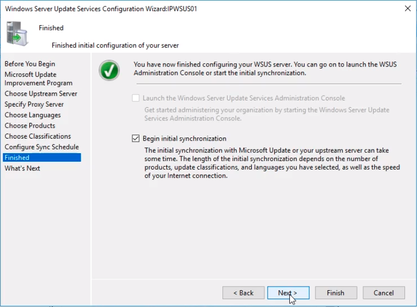Uncheck Begin initial synchronization checkbox
Screen dimensions: 417x307
[136, 139]
